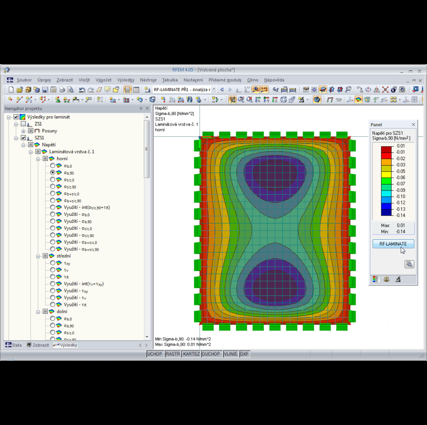This screenshot has height=425, width=427.
Task: Open the RF-LAMINATE PŘ1 load case dropdown
Action: point(214,90)
